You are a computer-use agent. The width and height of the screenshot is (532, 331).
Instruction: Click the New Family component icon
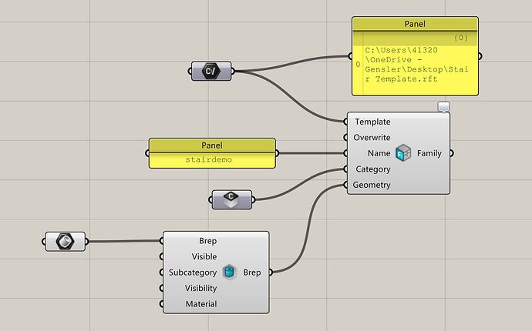(x=403, y=153)
